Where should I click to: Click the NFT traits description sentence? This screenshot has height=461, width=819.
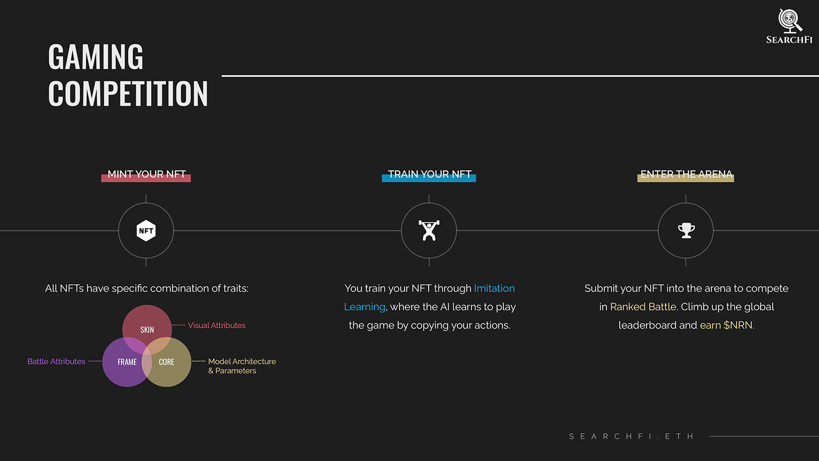coord(147,288)
